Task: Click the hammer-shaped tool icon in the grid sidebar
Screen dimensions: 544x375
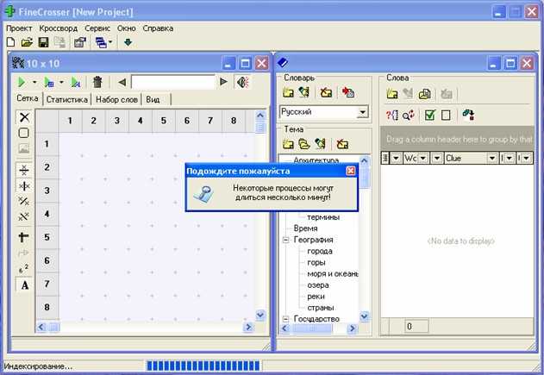Action: pyautogui.click(x=23, y=237)
